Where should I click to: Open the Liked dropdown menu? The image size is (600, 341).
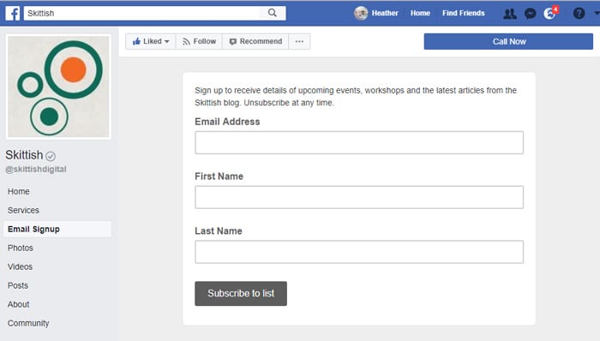(x=151, y=41)
